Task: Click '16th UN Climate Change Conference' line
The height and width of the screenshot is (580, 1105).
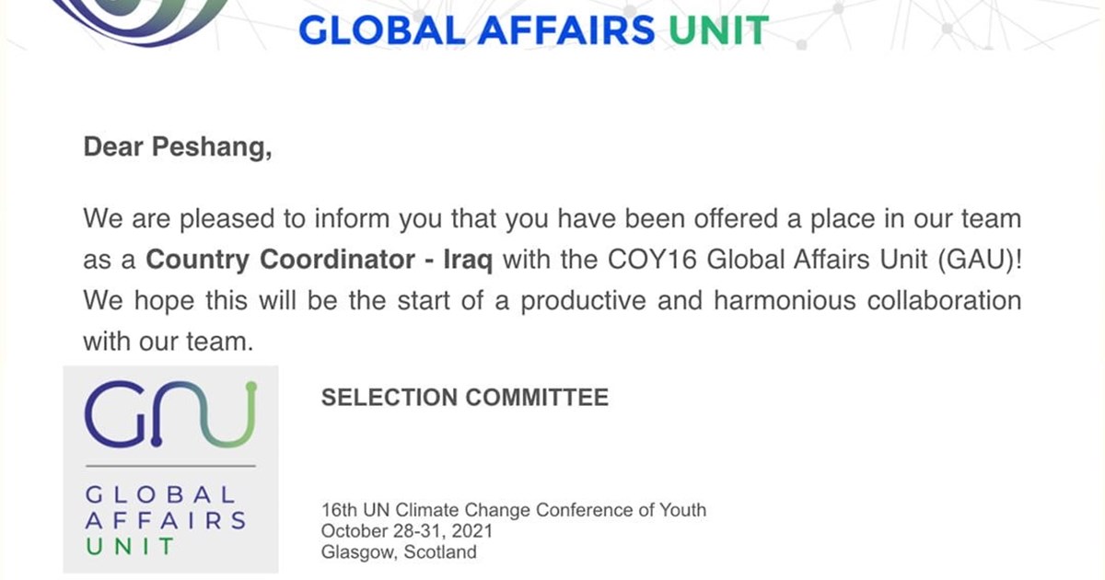Action: coord(513,509)
